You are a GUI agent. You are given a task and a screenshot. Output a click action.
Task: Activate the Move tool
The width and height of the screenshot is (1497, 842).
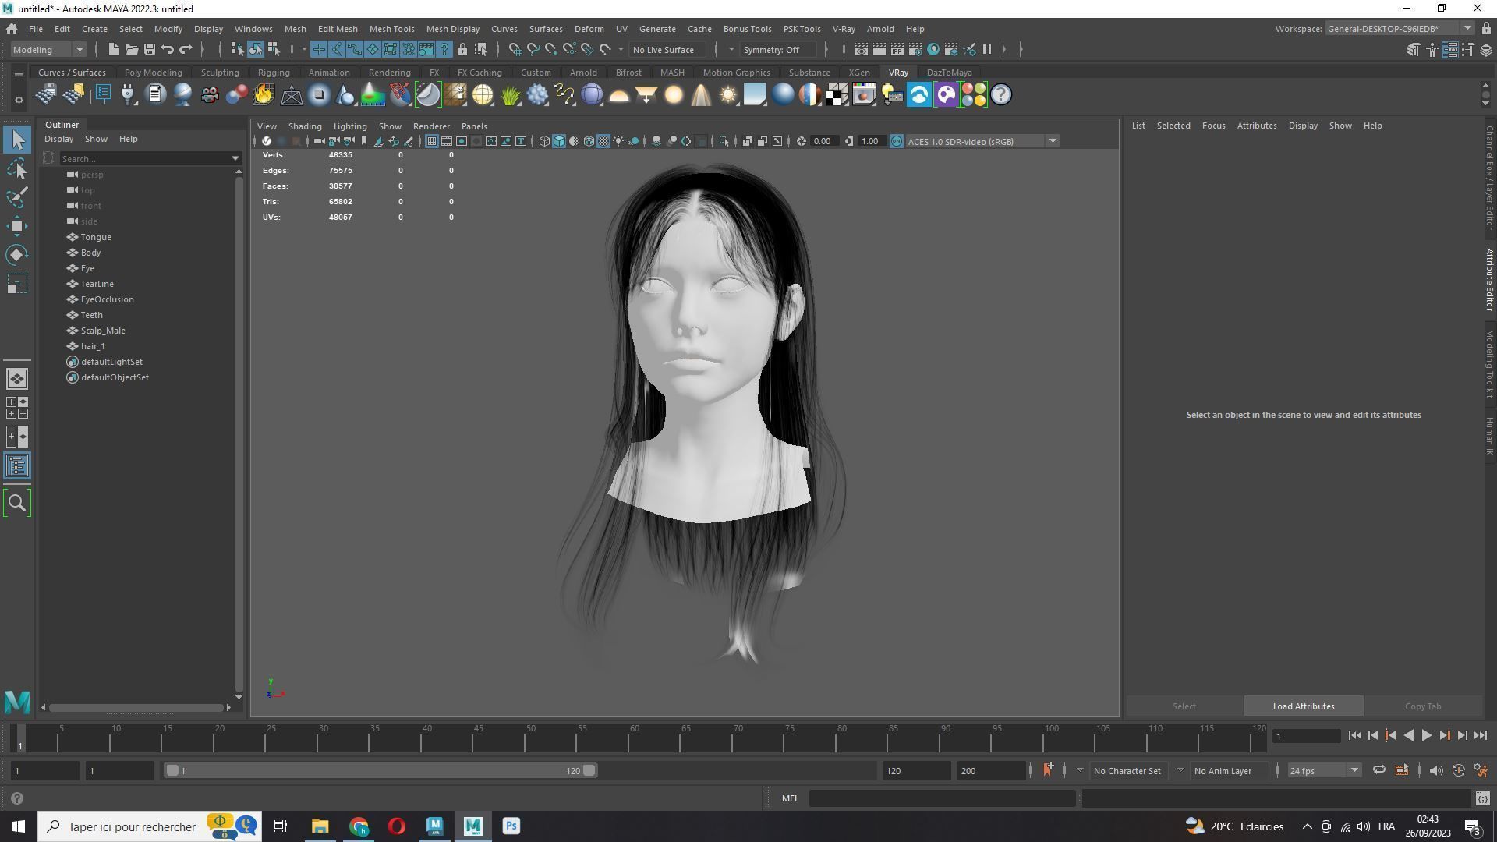[x=17, y=226]
